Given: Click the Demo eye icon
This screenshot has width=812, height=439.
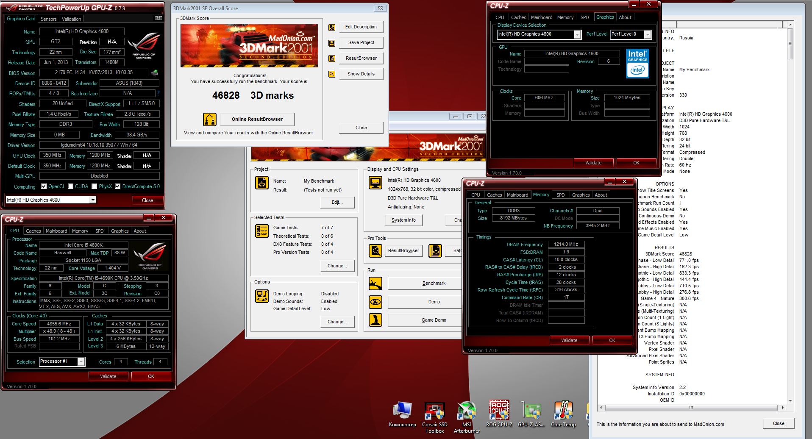Looking at the screenshot, I should click(375, 302).
